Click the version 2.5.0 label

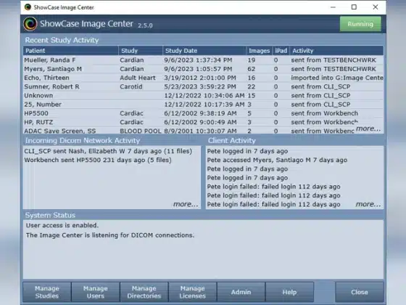pyautogui.click(x=145, y=25)
